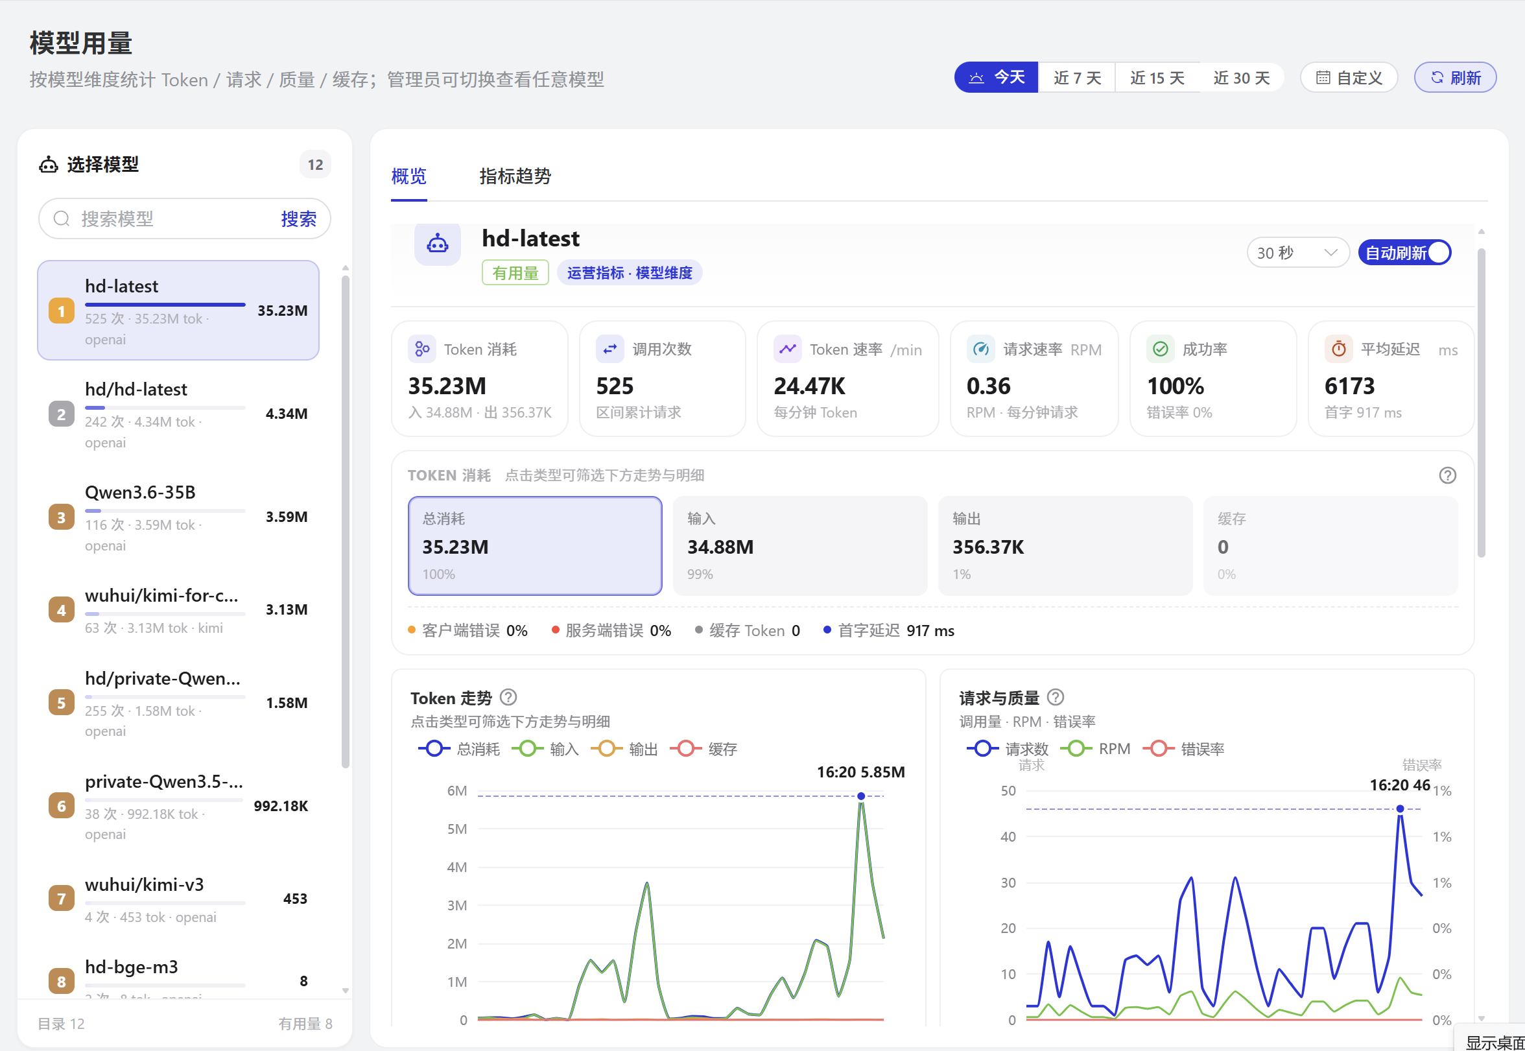
Task: Click the Token 速率 trend icon
Action: click(788, 349)
